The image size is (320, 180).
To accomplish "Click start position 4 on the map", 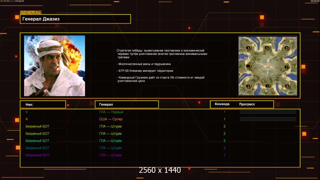I will [248, 48].
